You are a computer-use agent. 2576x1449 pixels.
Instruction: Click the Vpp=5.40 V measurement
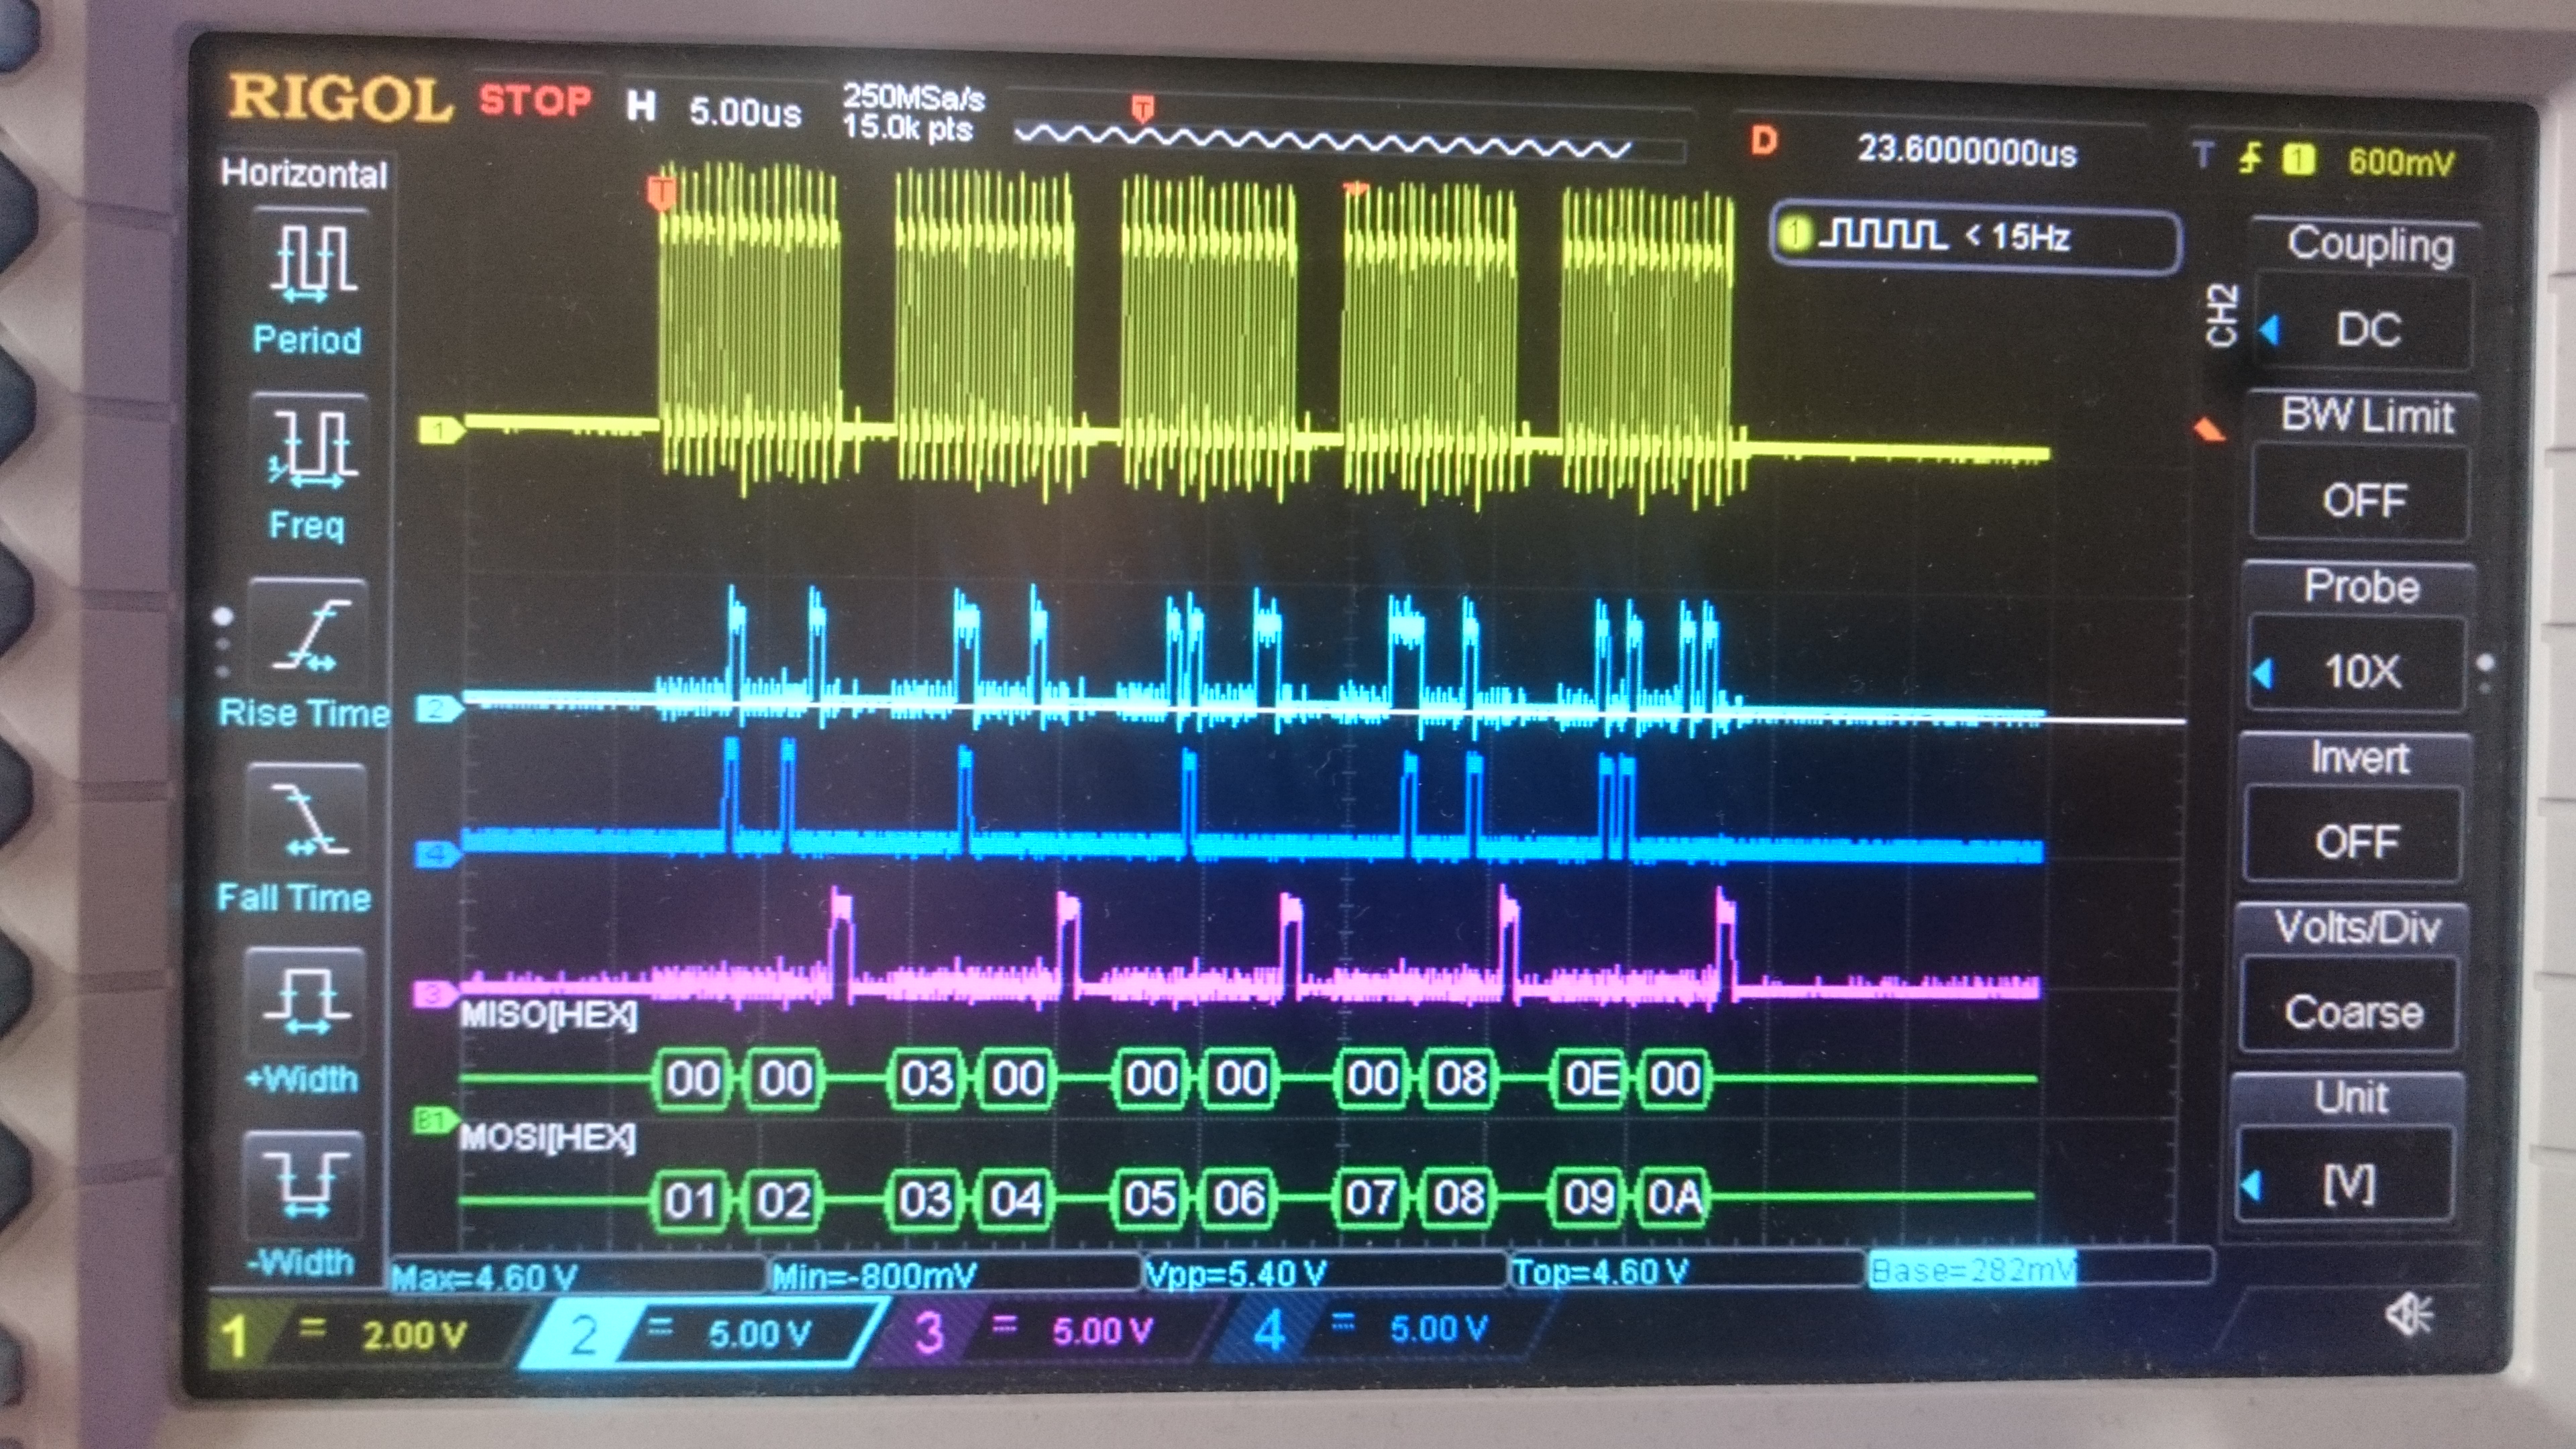1235,1273
